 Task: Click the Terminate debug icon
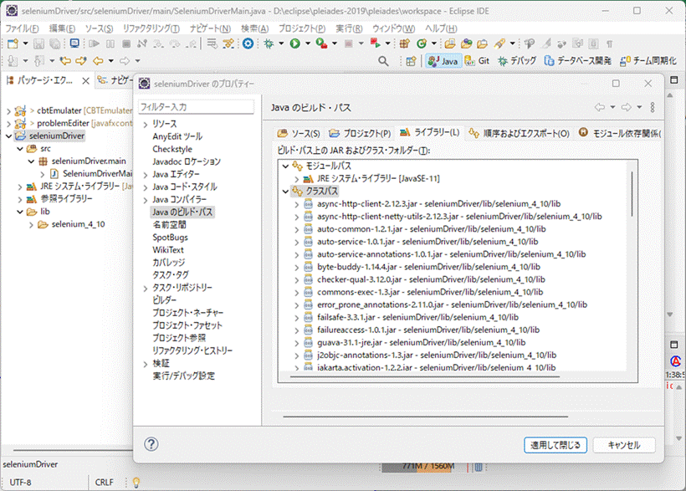point(126,43)
